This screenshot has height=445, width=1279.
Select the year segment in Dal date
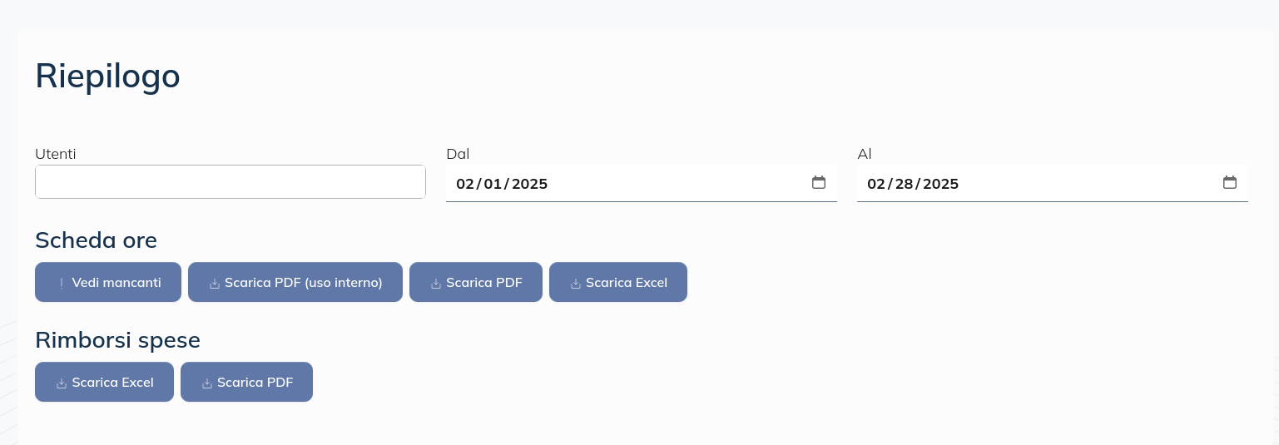point(529,184)
